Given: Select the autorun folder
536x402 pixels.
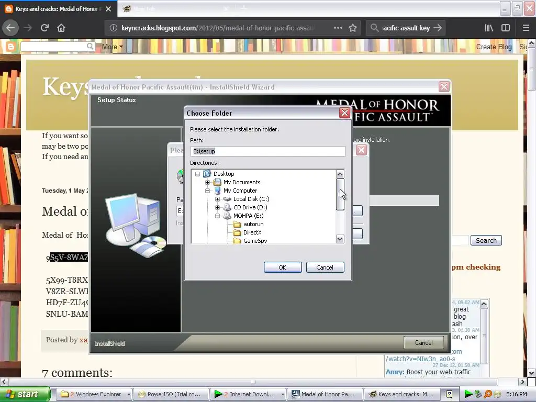Looking at the screenshot, I should tap(253, 224).
